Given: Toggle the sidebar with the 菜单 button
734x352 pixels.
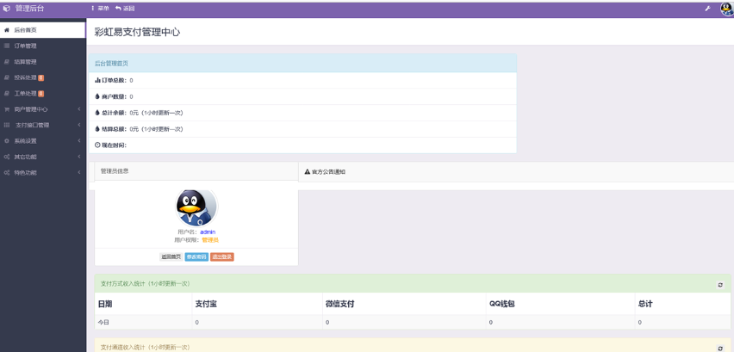Looking at the screenshot, I should coord(100,9).
